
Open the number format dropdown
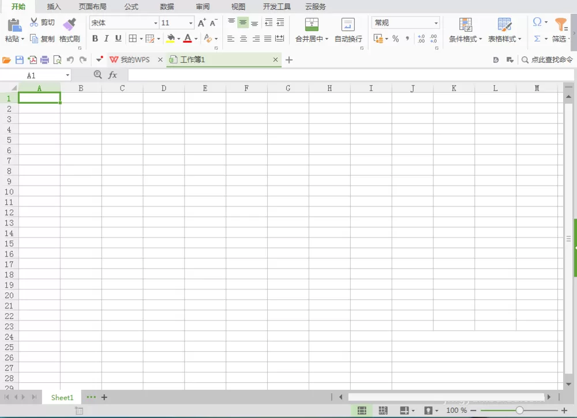(x=436, y=23)
